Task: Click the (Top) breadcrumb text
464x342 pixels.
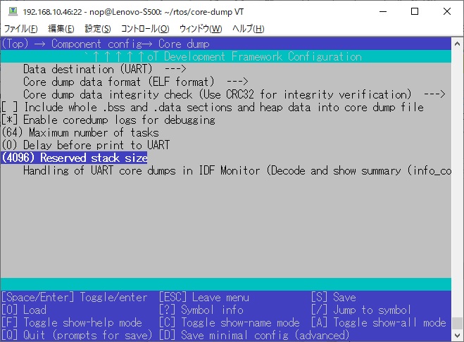Action: click(15, 44)
